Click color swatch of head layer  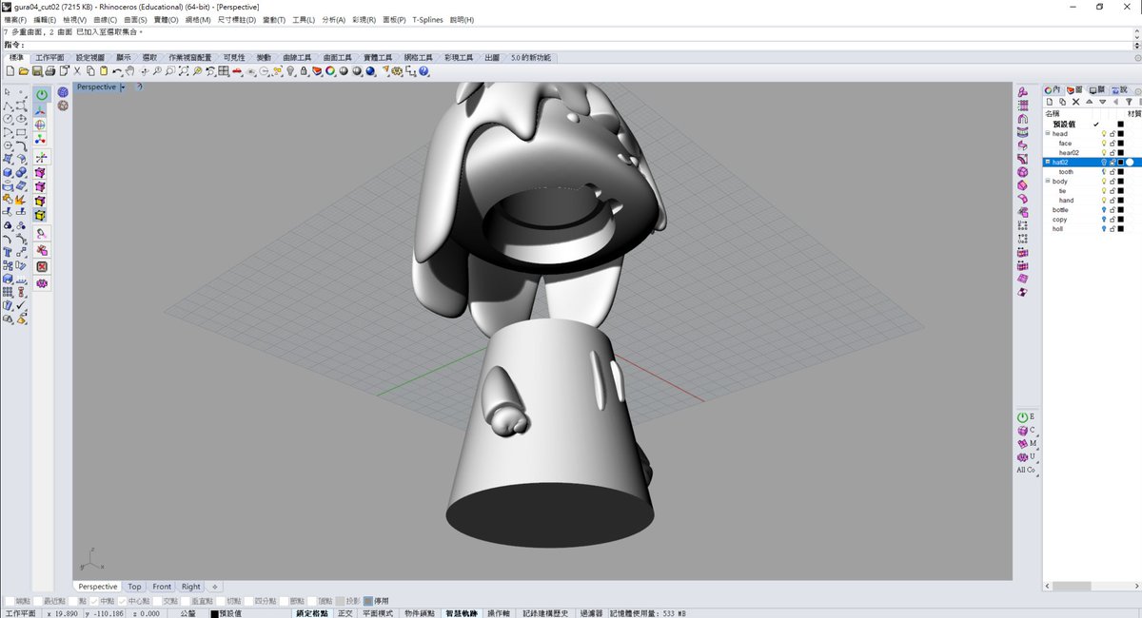pyautogui.click(x=1121, y=134)
